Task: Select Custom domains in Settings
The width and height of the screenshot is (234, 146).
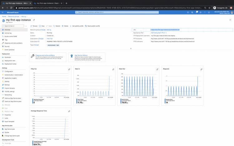Action: pos(10,88)
